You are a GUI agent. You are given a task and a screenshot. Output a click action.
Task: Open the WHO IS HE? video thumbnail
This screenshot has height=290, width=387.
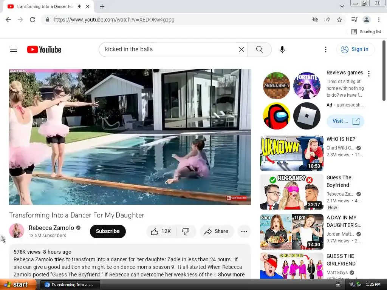292,153
